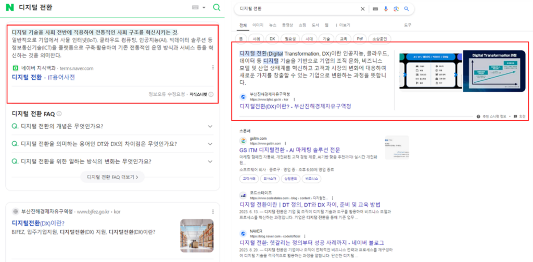Image resolution: width=533 pixels, height=262 pixels.
Task: Start Google voice search microphone
Action: (386, 9)
